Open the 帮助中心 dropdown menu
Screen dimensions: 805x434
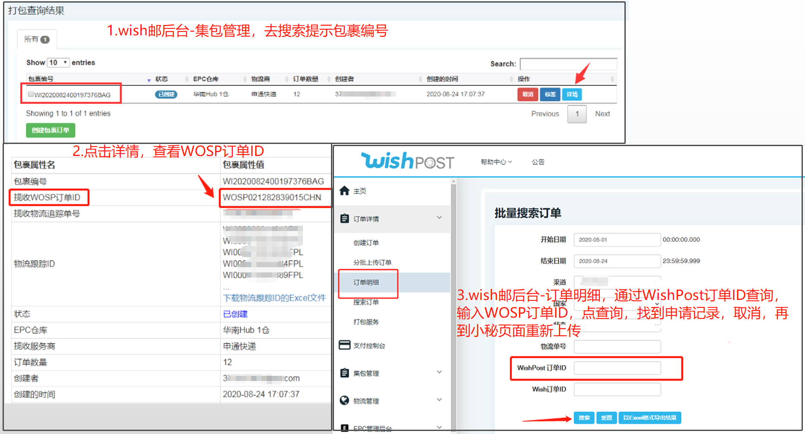496,162
